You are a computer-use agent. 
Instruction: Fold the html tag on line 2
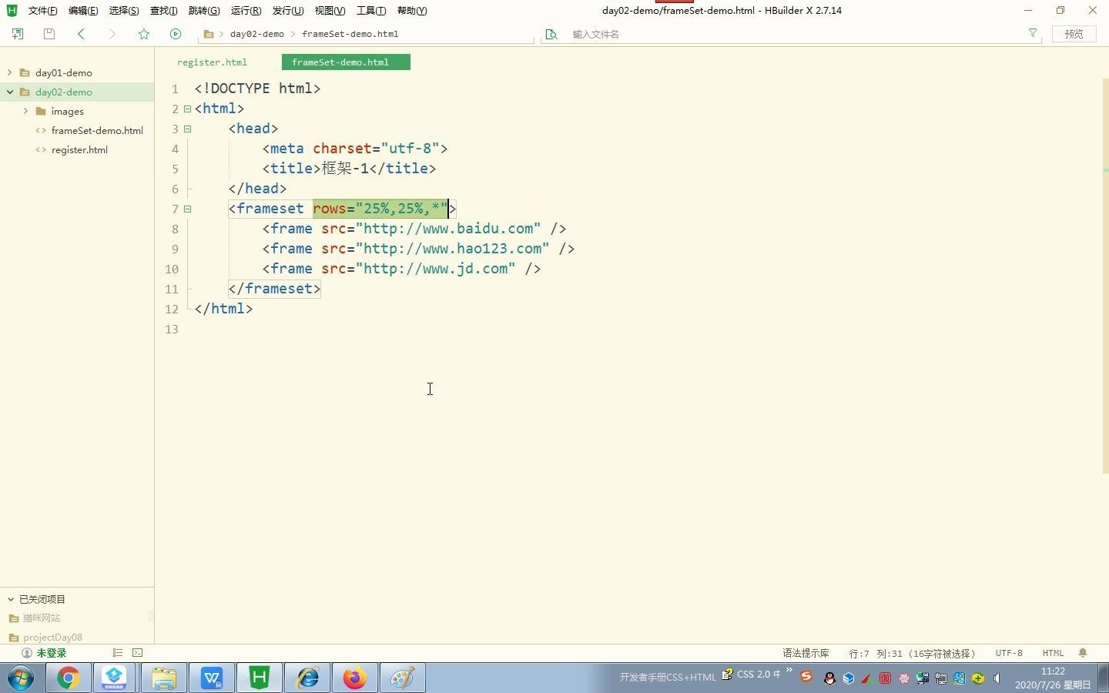[x=187, y=109]
